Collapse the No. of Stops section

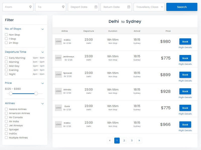click(43, 29)
